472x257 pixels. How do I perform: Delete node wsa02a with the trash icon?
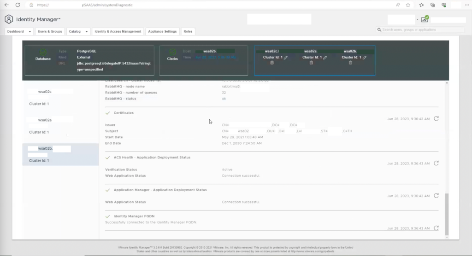(x=311, y=63)
